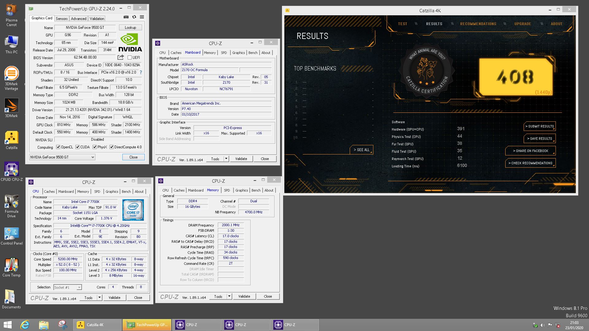The image size is (589, 331).
Task: Click GPU-Z screenshot camera icon
Action: (126, 17)
